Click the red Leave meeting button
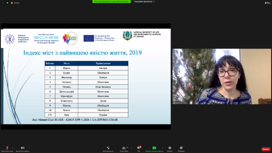 coord(266,149)
